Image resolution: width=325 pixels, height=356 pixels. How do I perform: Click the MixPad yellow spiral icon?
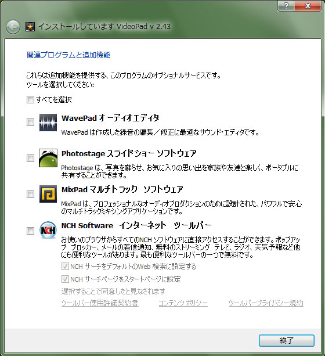point(48,194)
